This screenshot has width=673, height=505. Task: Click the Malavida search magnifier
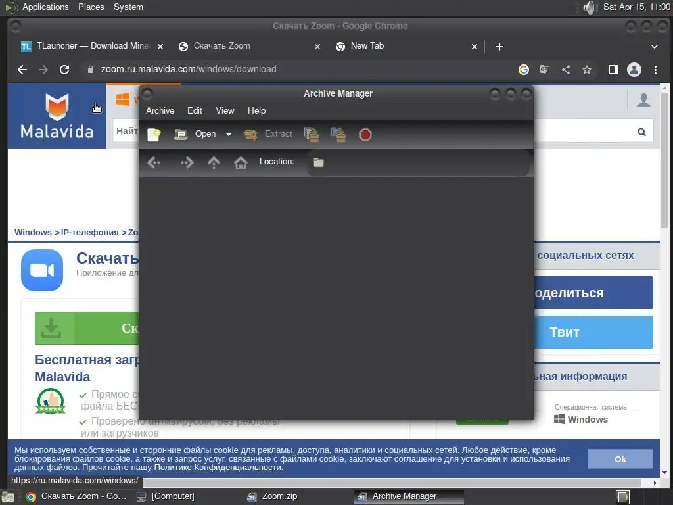[x=641, y=132]
